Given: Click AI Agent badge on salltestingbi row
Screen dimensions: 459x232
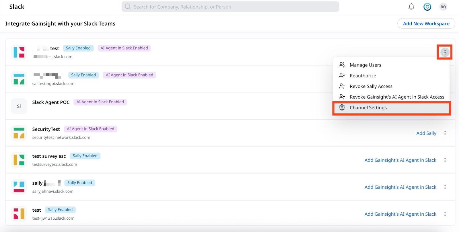Looking at the screenshot, I should point(129,75).
